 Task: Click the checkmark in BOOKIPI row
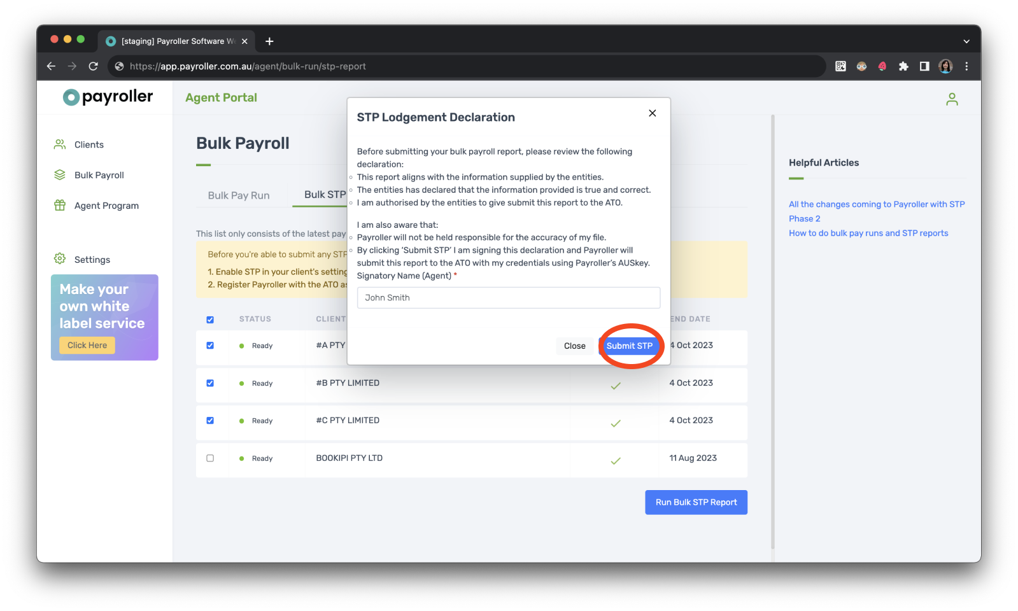(616, 461)
